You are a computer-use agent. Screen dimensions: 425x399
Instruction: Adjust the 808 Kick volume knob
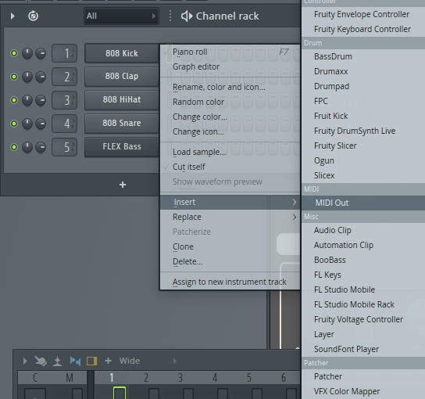[x=41, y=53]
